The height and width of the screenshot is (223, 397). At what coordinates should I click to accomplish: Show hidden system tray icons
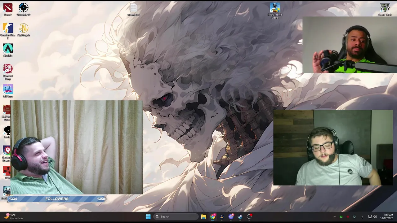tap(334, 216)
